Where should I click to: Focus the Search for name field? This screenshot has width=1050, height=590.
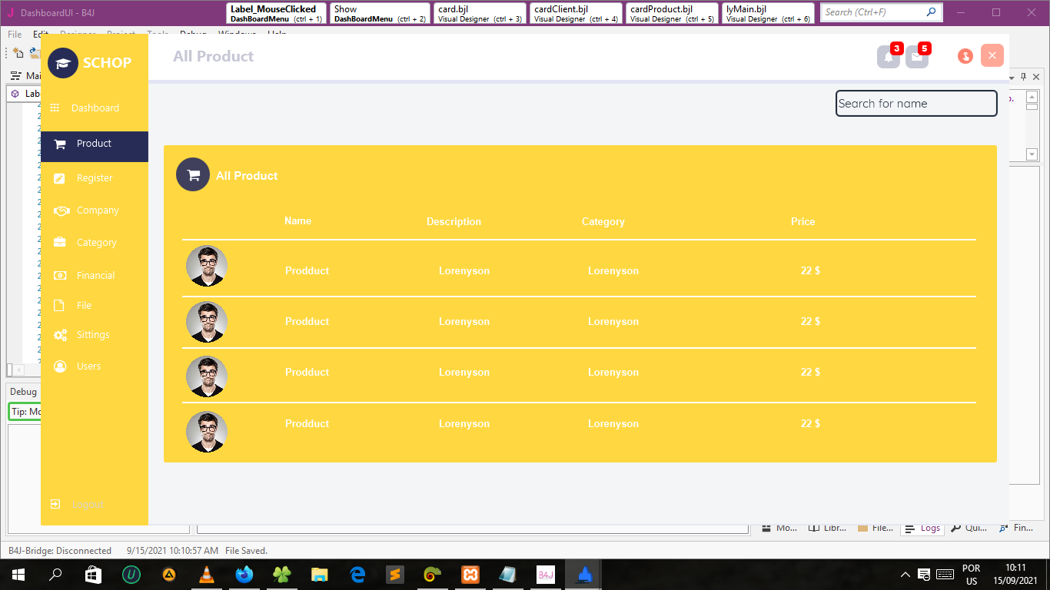(916, 104)
